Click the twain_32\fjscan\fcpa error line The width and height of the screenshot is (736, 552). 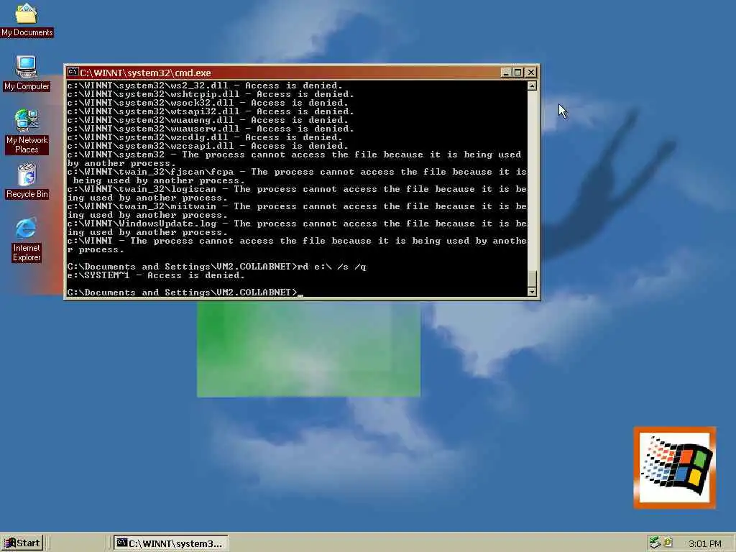[x=297, y=176]
